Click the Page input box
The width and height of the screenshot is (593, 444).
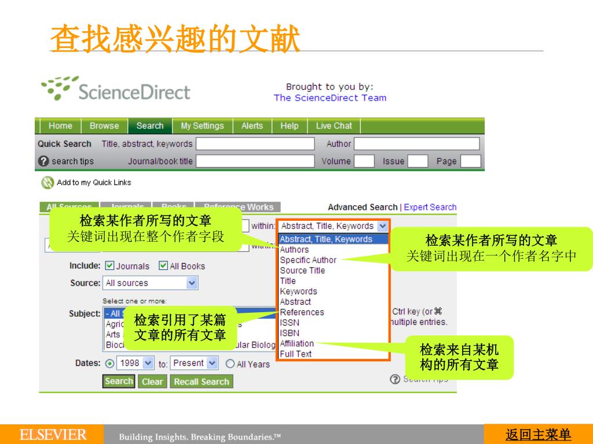point(471,161)
